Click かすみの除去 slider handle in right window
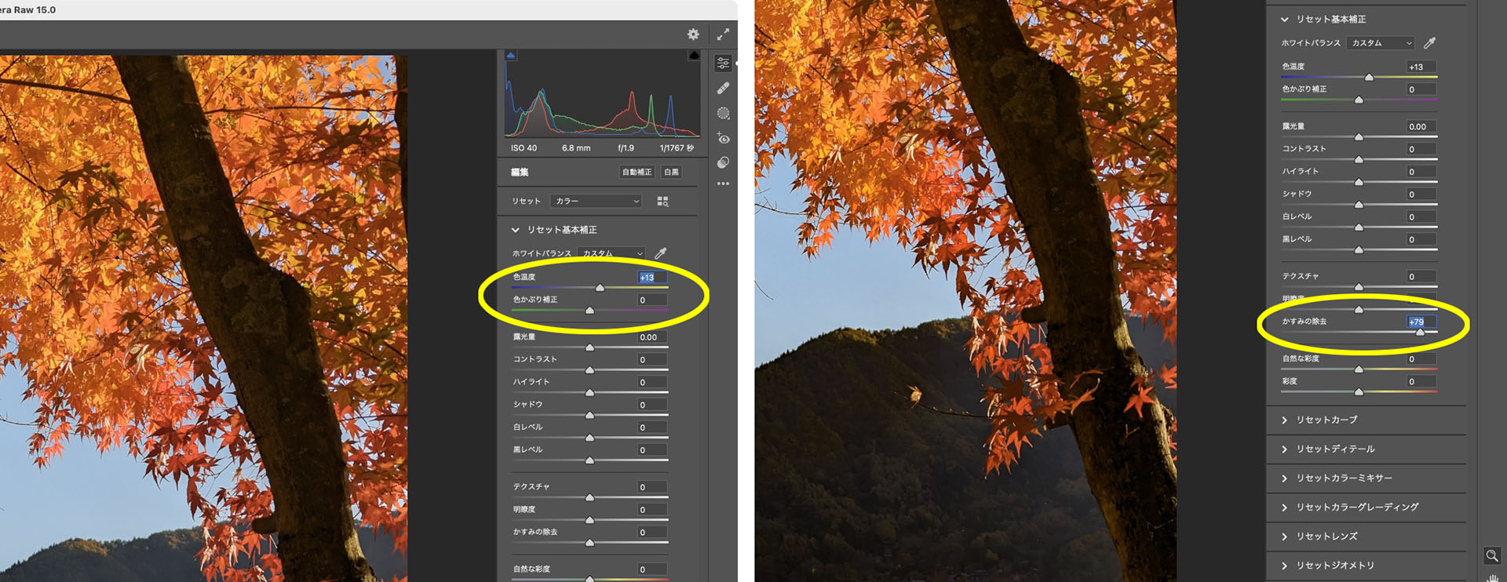 [x=1420, y=333]
